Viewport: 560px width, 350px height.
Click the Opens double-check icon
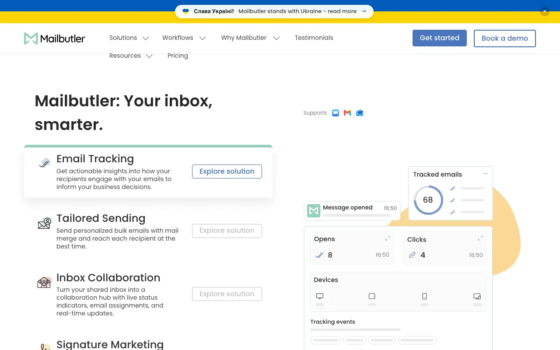click(x=319, y=255)
